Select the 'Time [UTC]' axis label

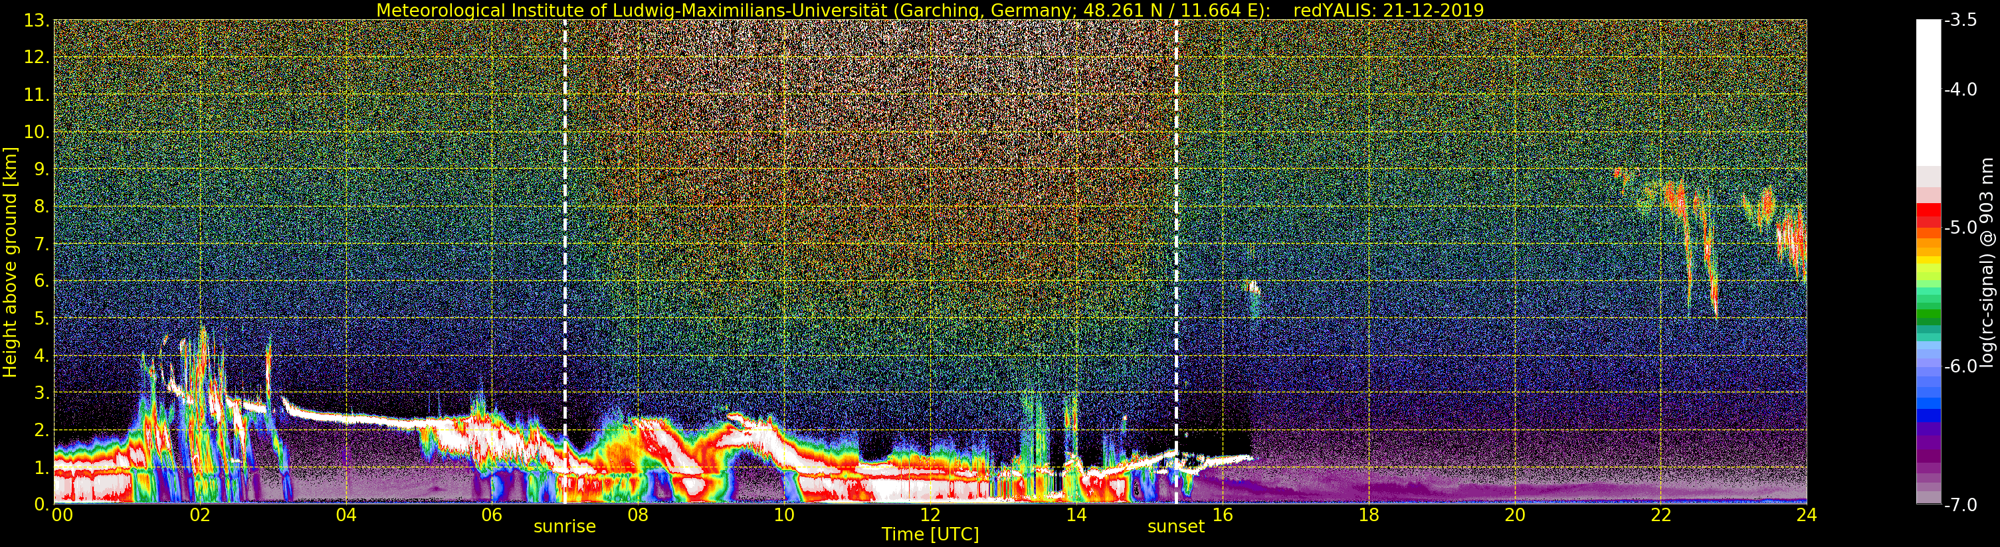tap(930, 534)
